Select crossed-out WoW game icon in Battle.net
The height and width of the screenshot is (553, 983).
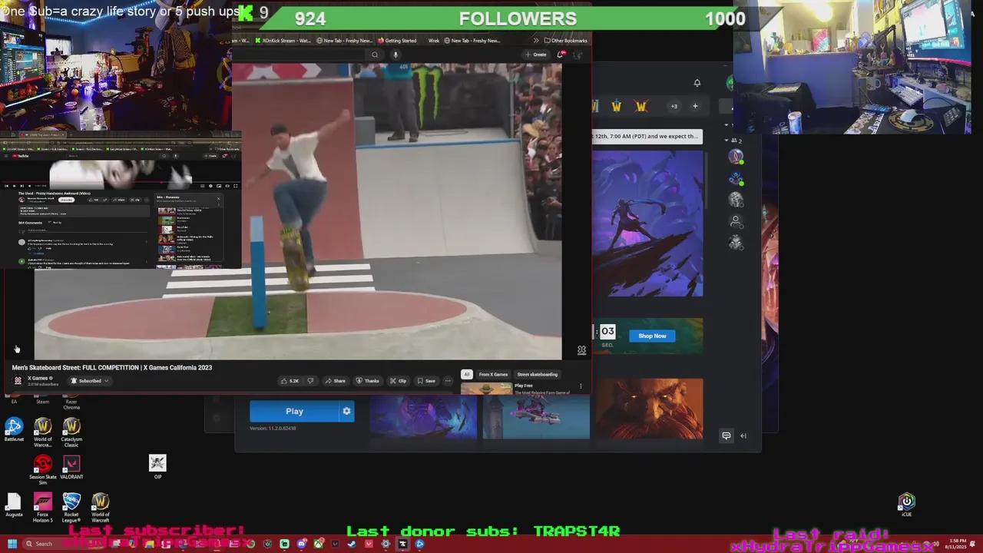pos(641,106)
